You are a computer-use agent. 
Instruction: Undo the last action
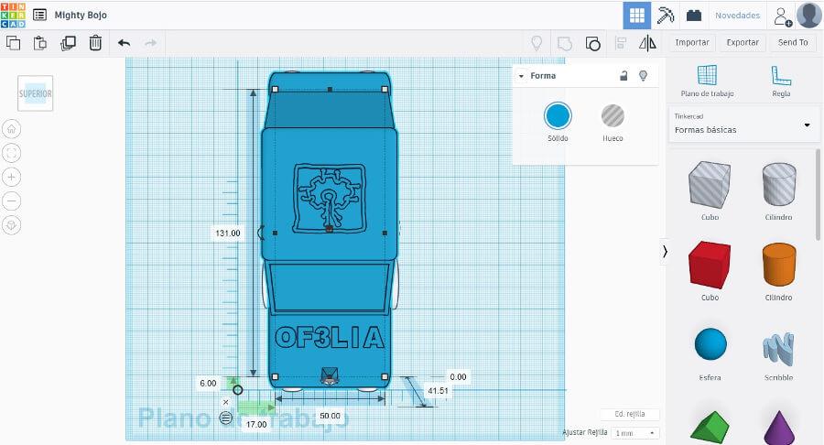125,42
